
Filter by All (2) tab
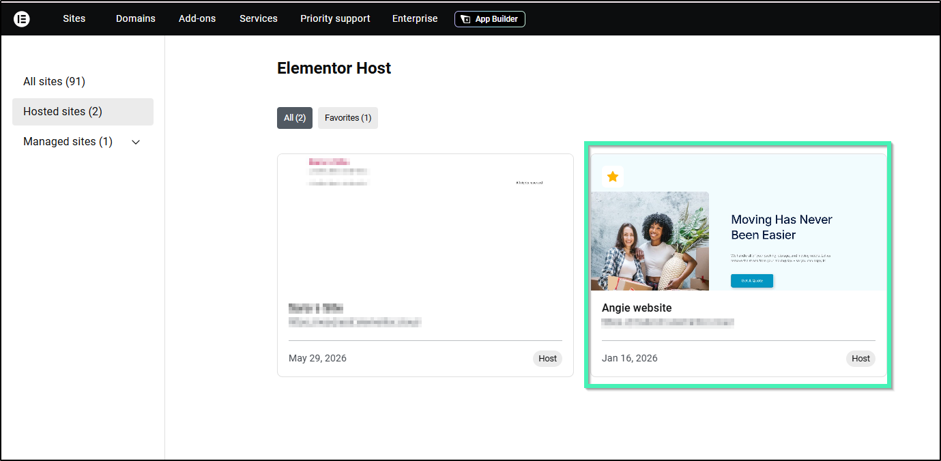pos(295,118)
